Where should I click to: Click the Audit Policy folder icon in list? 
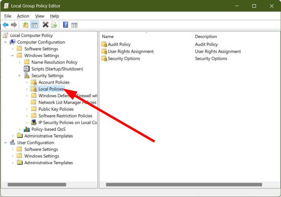click(104, 44)
